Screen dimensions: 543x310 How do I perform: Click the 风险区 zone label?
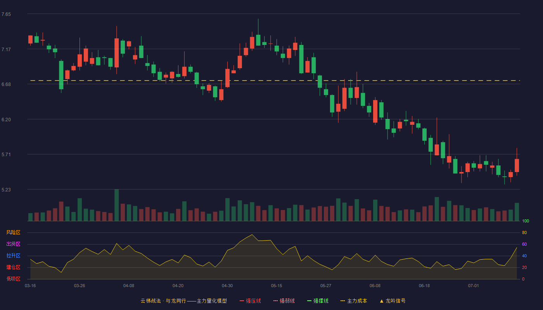pyautogui.click(x=13, y=232)
